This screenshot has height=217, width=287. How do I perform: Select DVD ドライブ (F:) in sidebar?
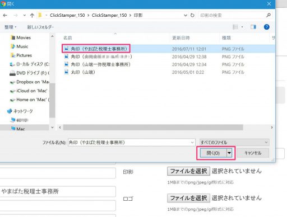(x=29, y=73)
